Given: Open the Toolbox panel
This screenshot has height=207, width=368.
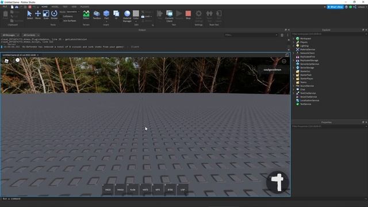Looking at the screenshot, I should click(97, 15).
